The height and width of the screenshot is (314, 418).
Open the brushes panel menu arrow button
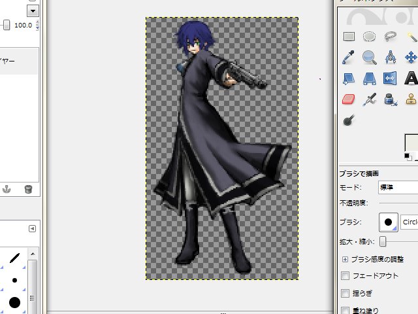32,228
